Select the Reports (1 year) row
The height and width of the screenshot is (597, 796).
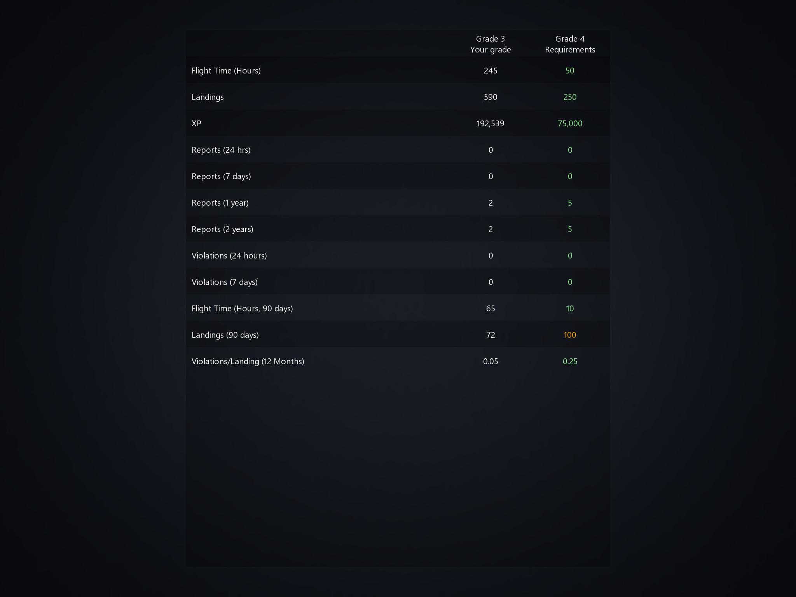220,203
